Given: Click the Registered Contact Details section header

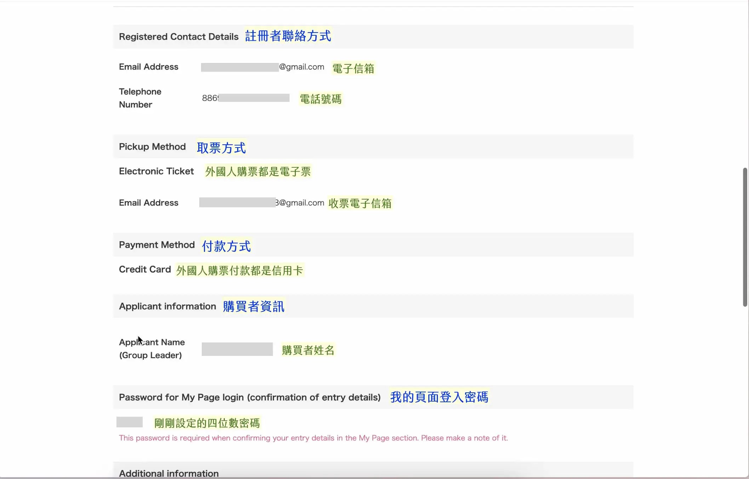Looking at the screenshot, I should pyautogui.click(x=178, y=36).
